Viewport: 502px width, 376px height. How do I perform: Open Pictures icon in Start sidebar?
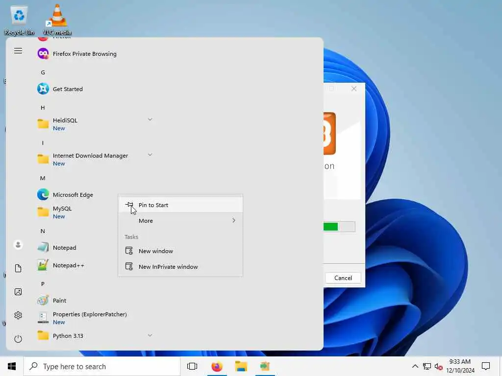[x=18, y=292]
